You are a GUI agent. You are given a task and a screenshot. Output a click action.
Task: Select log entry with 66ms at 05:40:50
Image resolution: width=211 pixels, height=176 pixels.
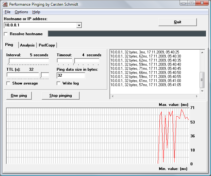coord(146,73)
